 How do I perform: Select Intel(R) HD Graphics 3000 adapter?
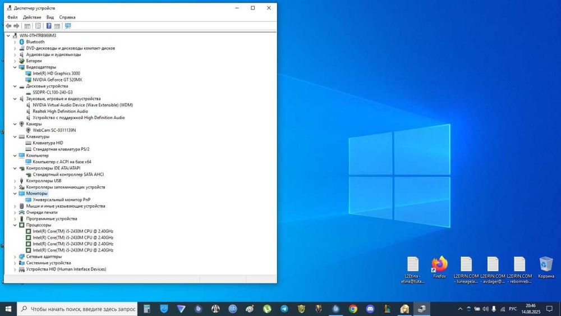(57, 74)
